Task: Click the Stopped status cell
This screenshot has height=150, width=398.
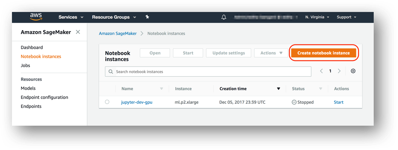Action: point(303,102)
